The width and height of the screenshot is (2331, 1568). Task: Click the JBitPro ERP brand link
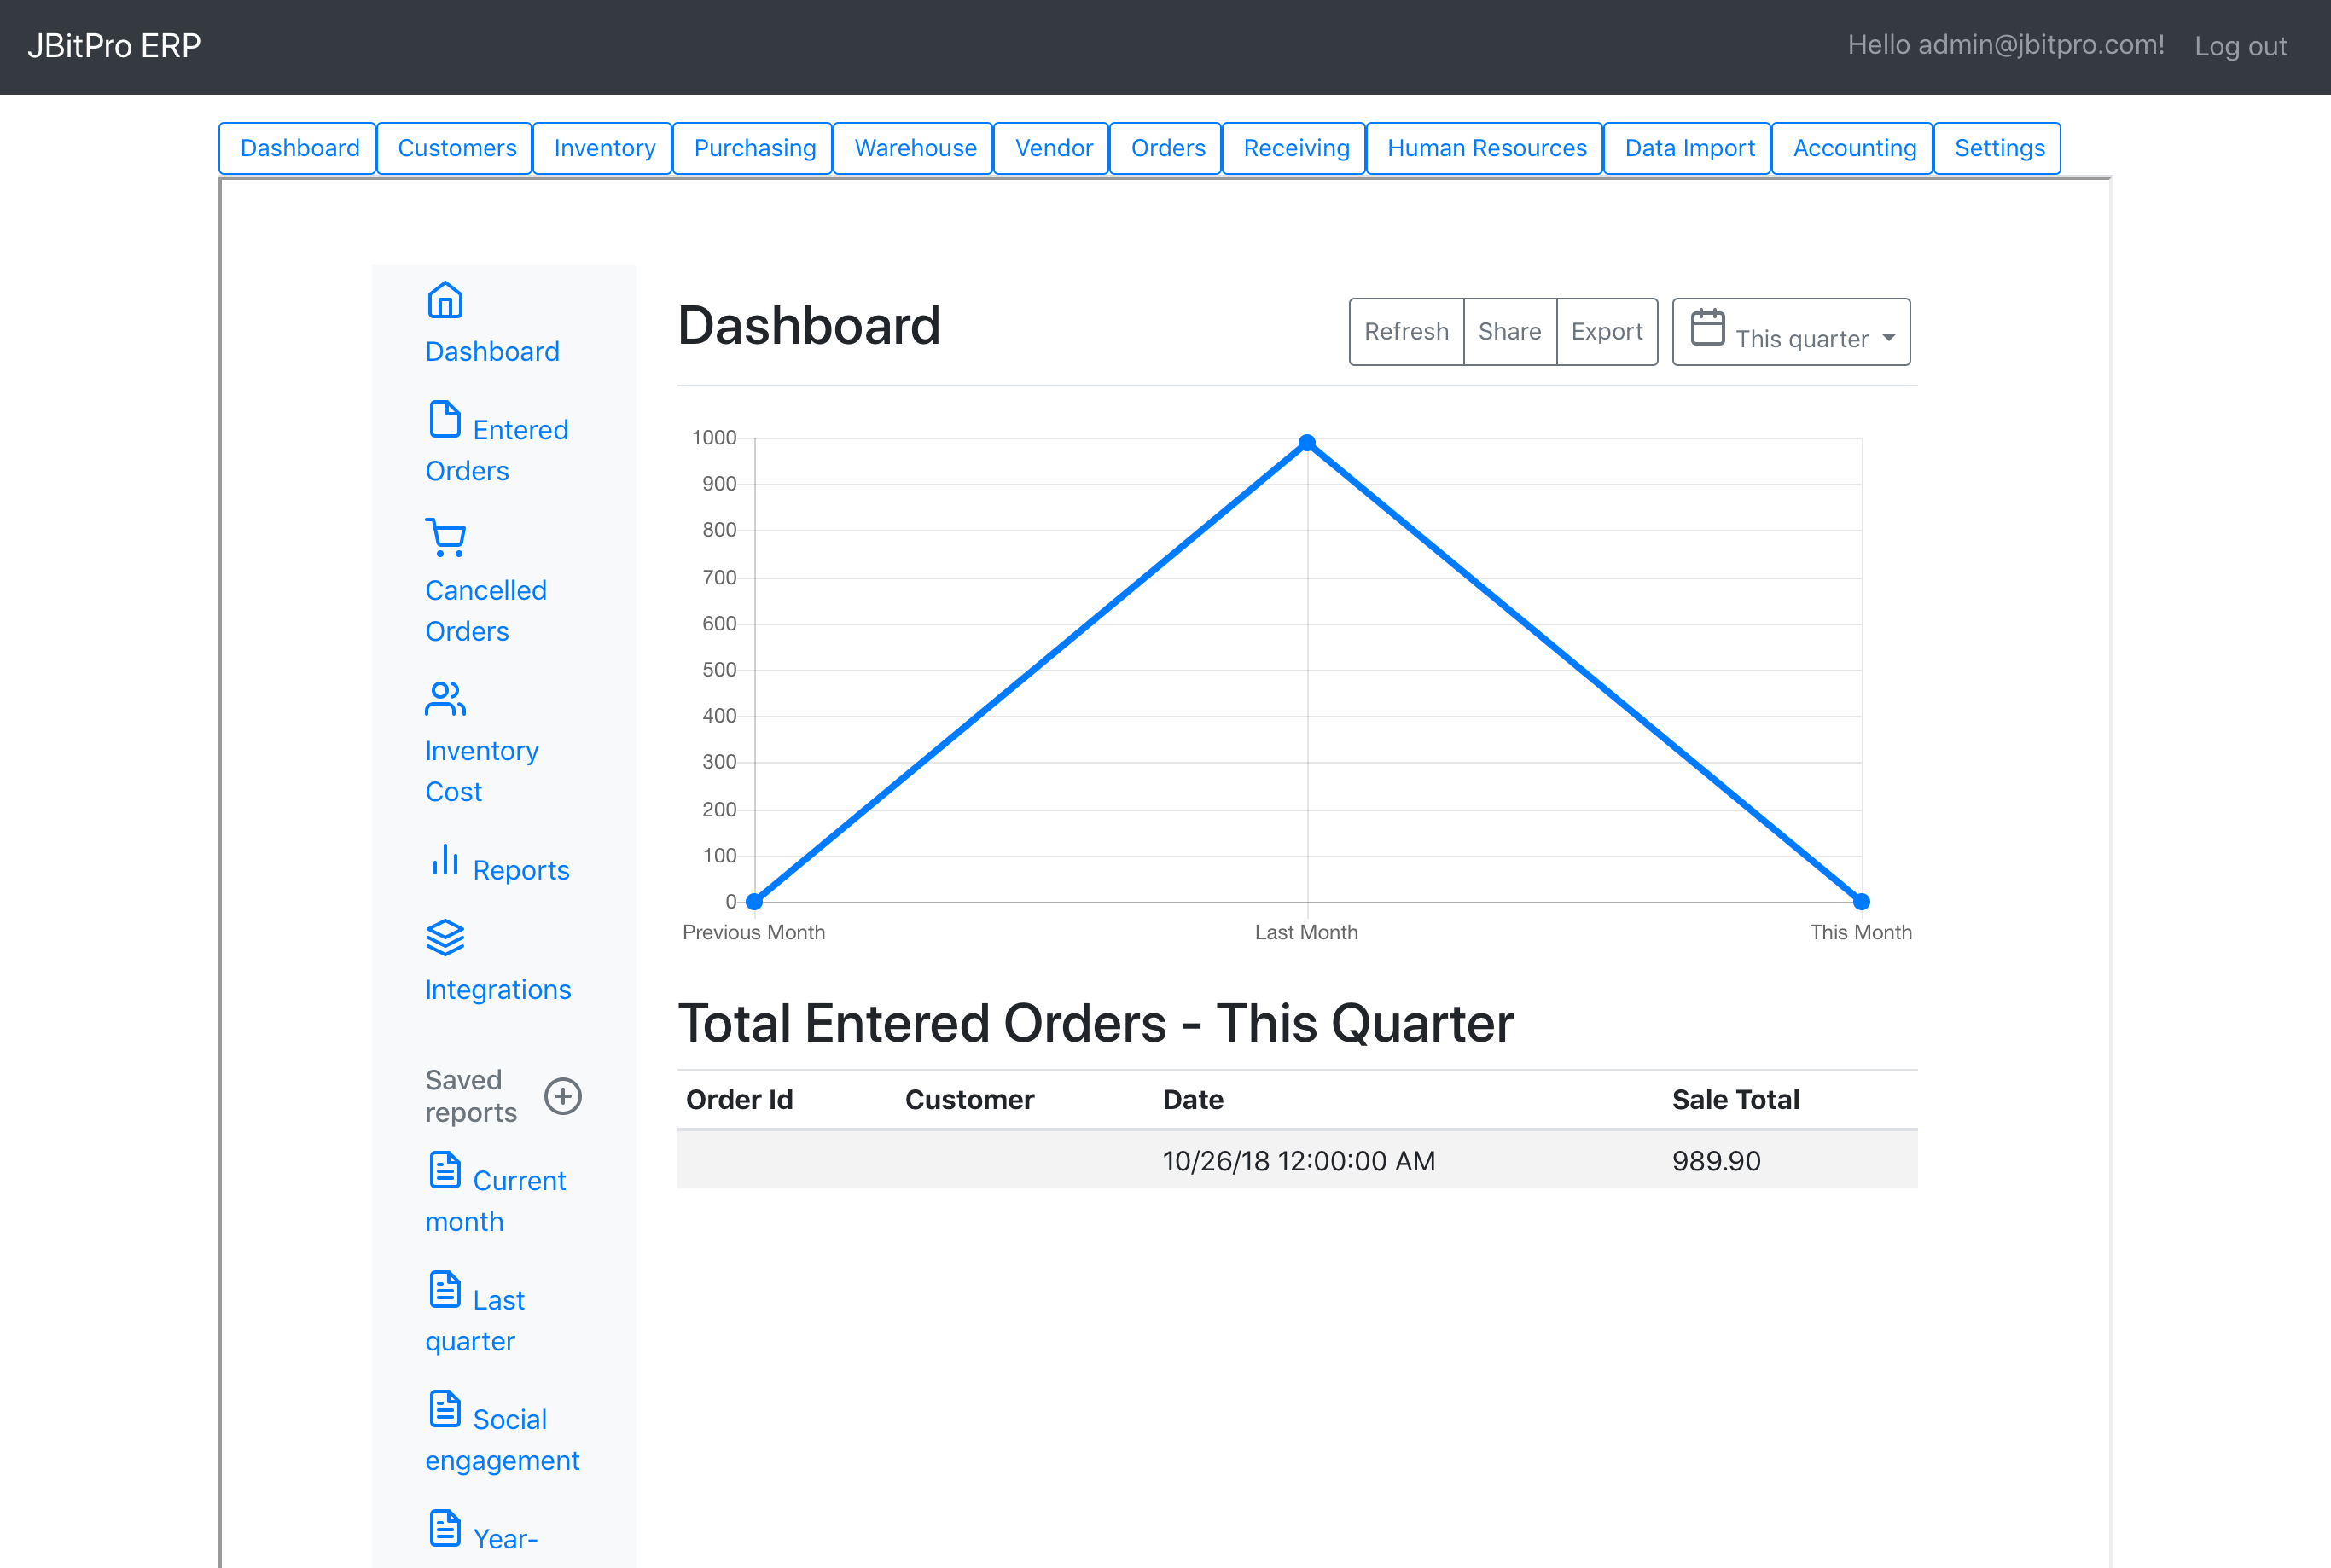[x=114, y=46]
